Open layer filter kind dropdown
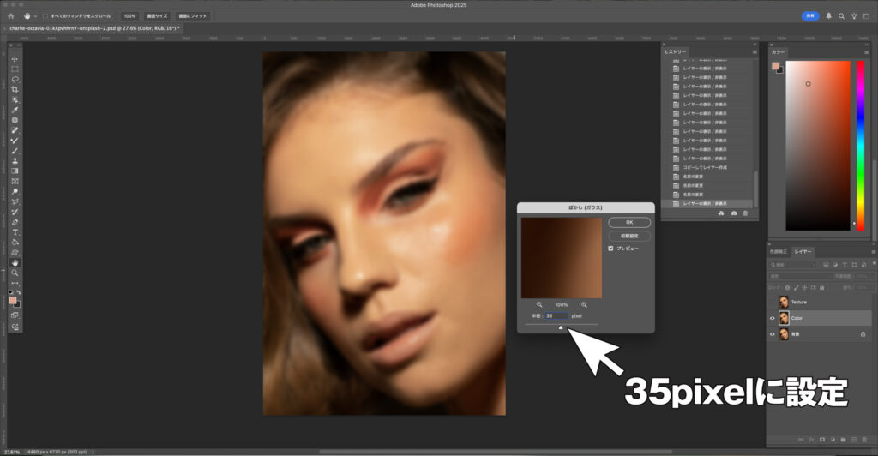Screen dimensions: 878x456 tap(792, 265)
